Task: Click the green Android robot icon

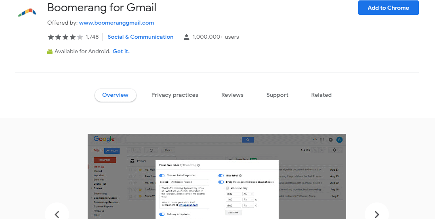Action: click(x=50, y=52)
